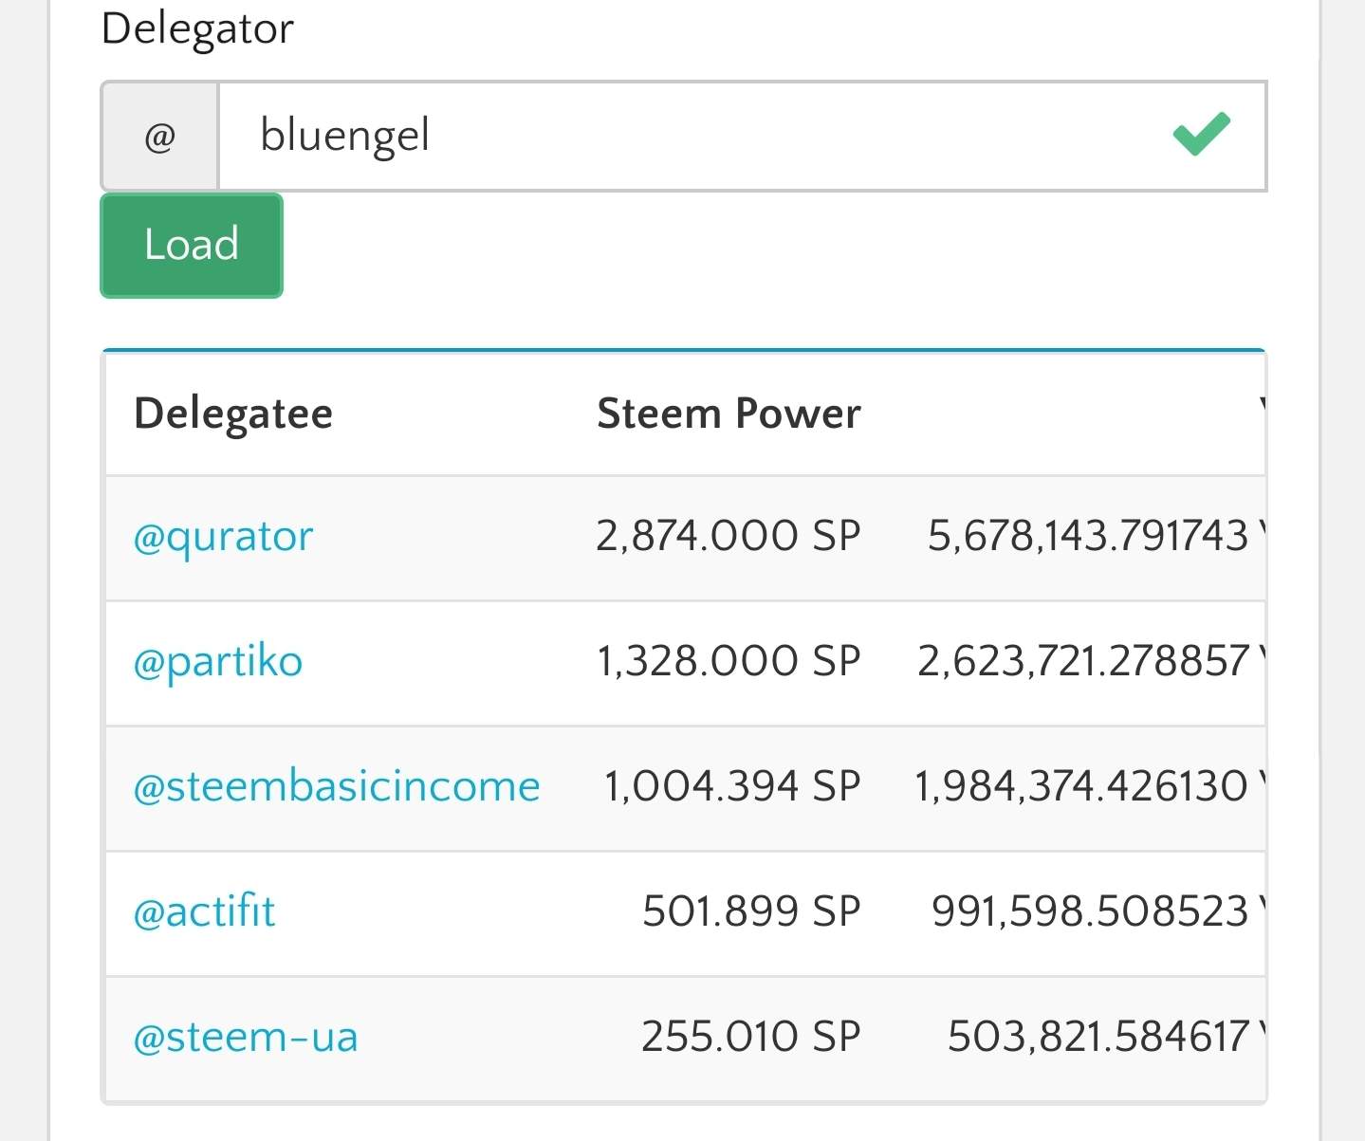Image resolution: width=1365 pixels, height=1141 pixels.
Task: Select the 255.010 SP value
Action: 751,1037
